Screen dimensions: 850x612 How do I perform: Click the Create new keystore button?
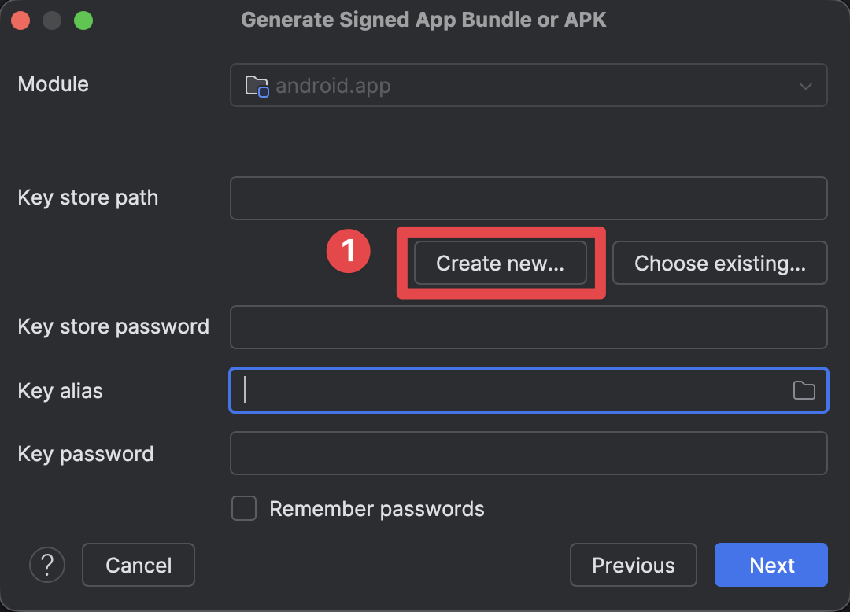(x=499, y=264)
